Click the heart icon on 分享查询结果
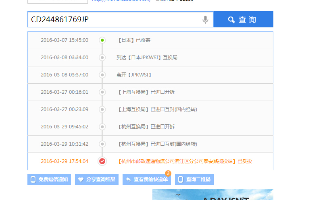This screenshot has width=327, height=200. click(81, 179)
